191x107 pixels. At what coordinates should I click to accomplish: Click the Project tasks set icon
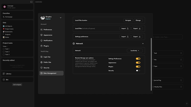point(4,29)
